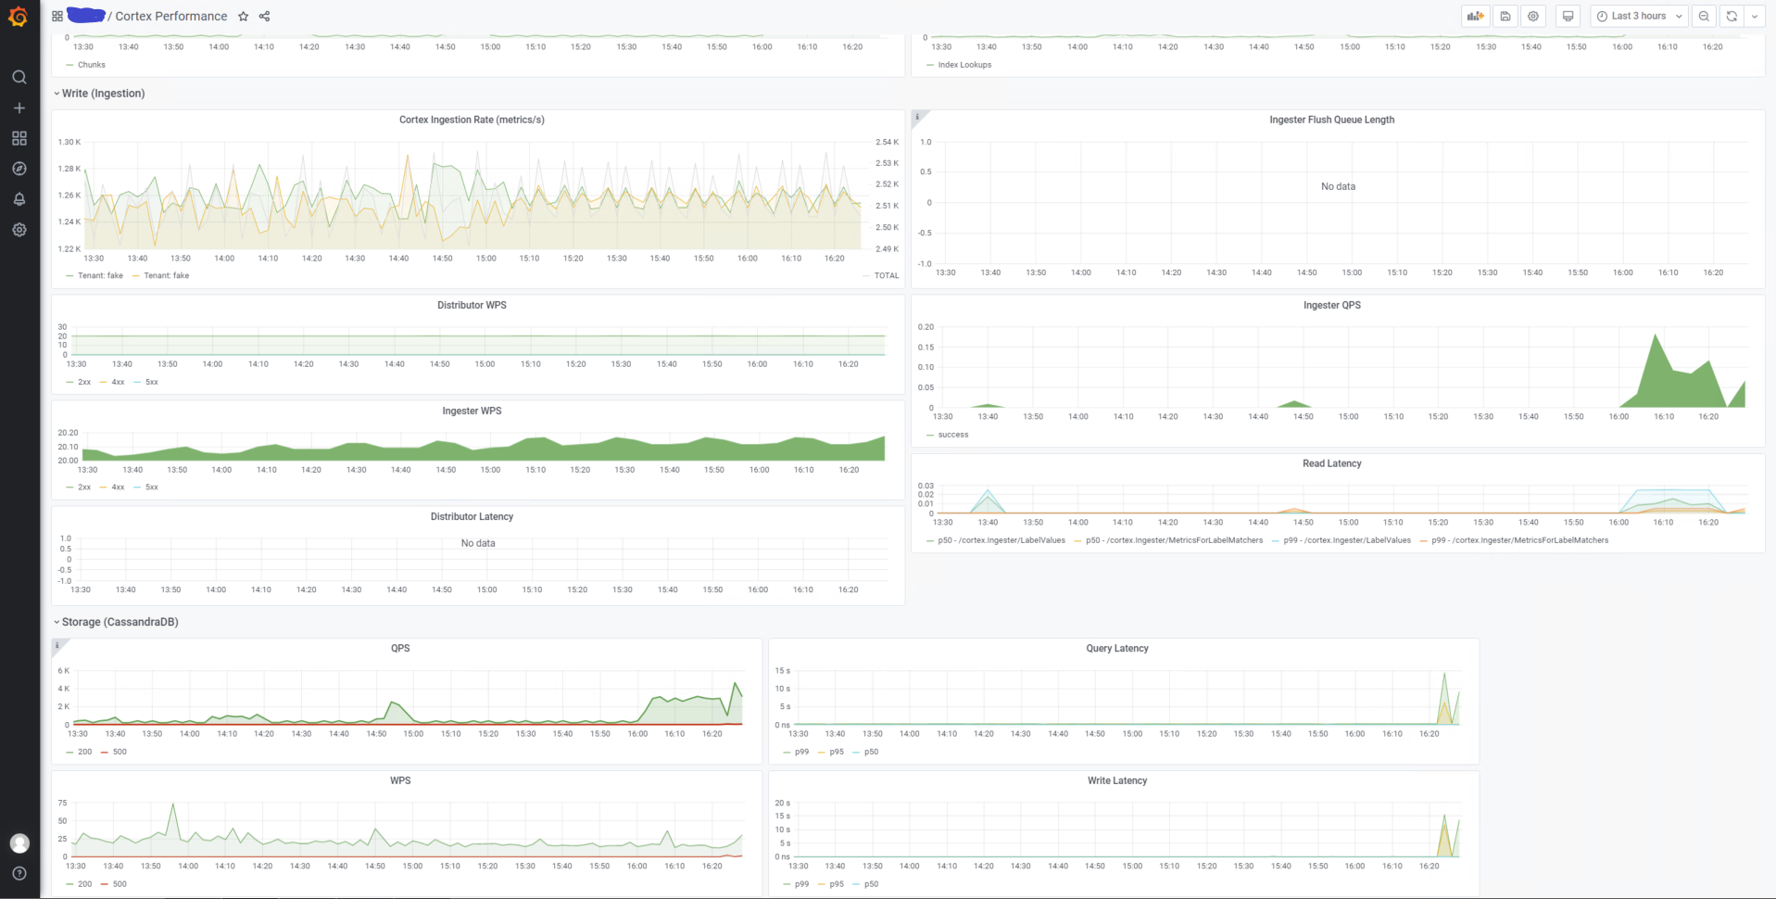The height and width of the screenshot is (899, 1776).
Task: Open the refresh interval dropdown
Action: 1754,16
